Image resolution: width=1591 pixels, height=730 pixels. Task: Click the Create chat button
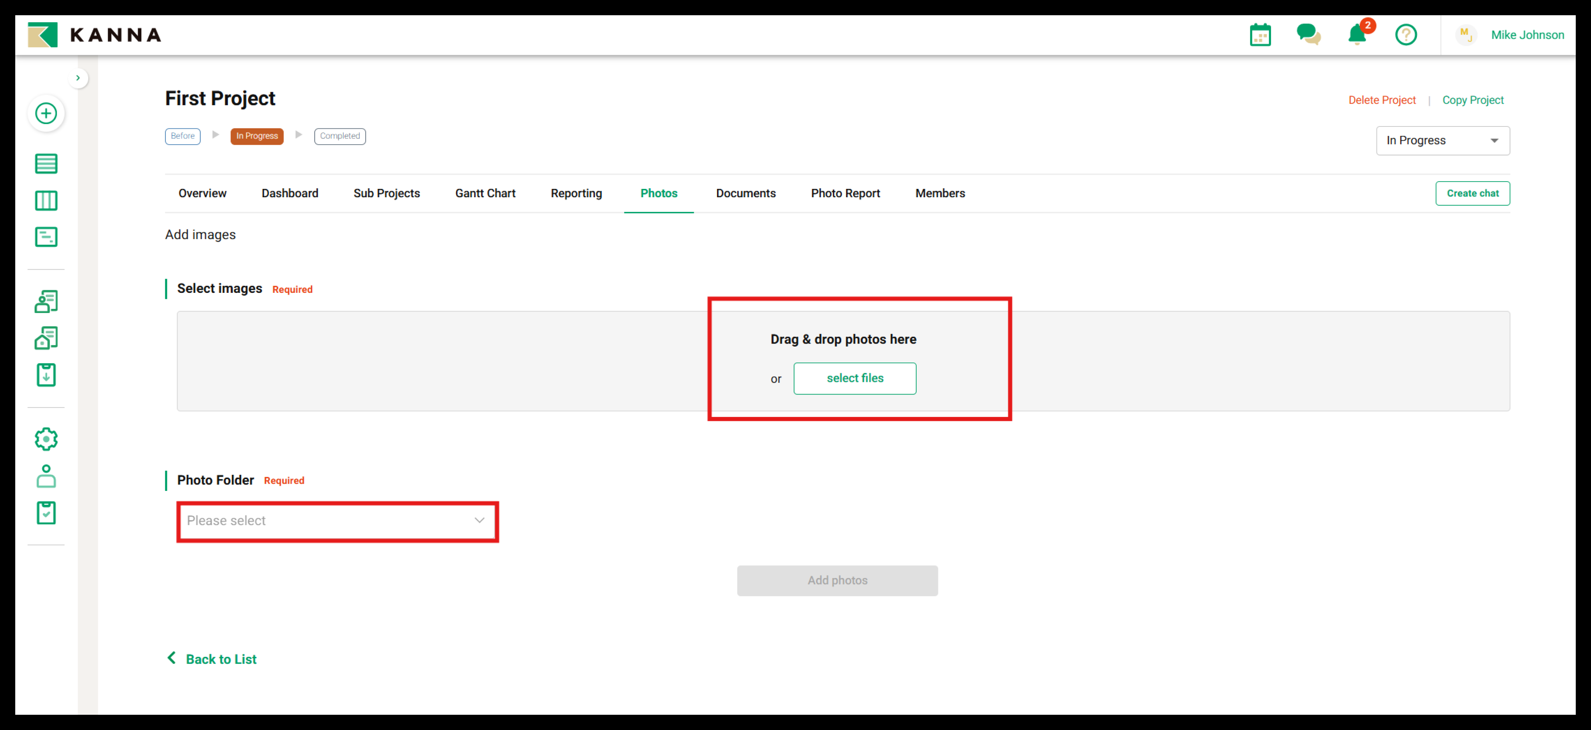[1472, 193]
